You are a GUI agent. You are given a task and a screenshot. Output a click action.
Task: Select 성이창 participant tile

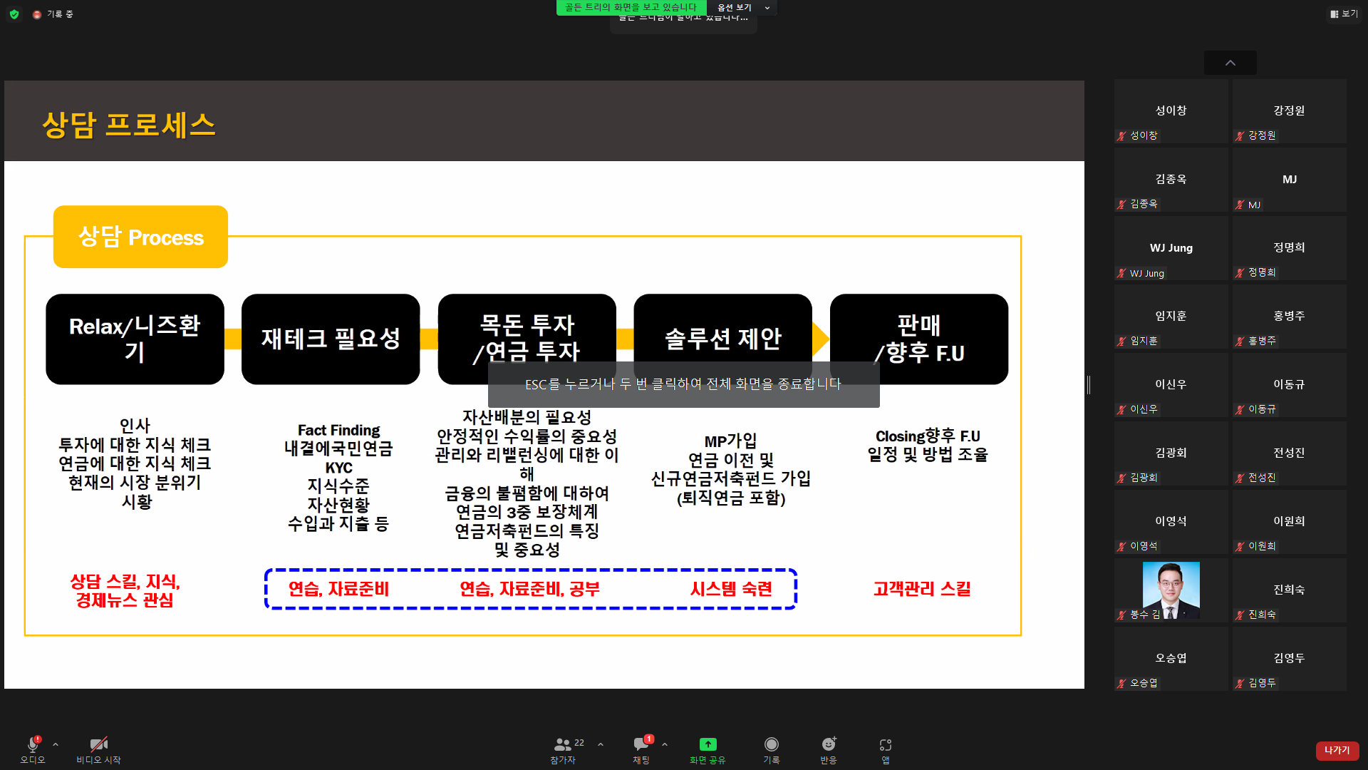click(x=1171, y=111)
